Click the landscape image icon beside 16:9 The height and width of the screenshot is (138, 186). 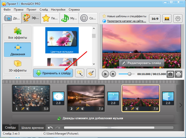pos(167,19)
